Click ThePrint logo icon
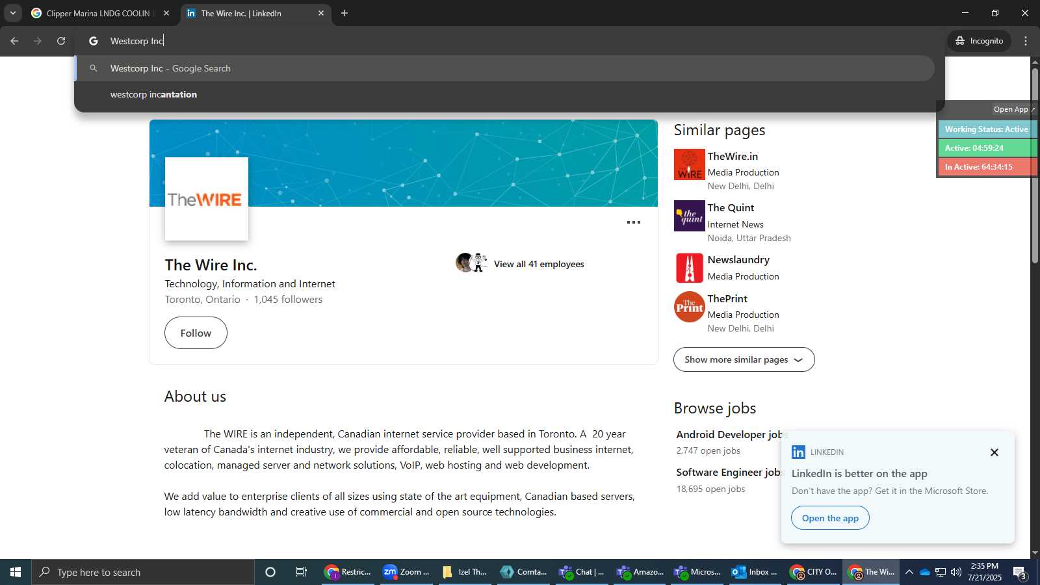The height and width of the screenshot is (585, 1040). point(690,307)
